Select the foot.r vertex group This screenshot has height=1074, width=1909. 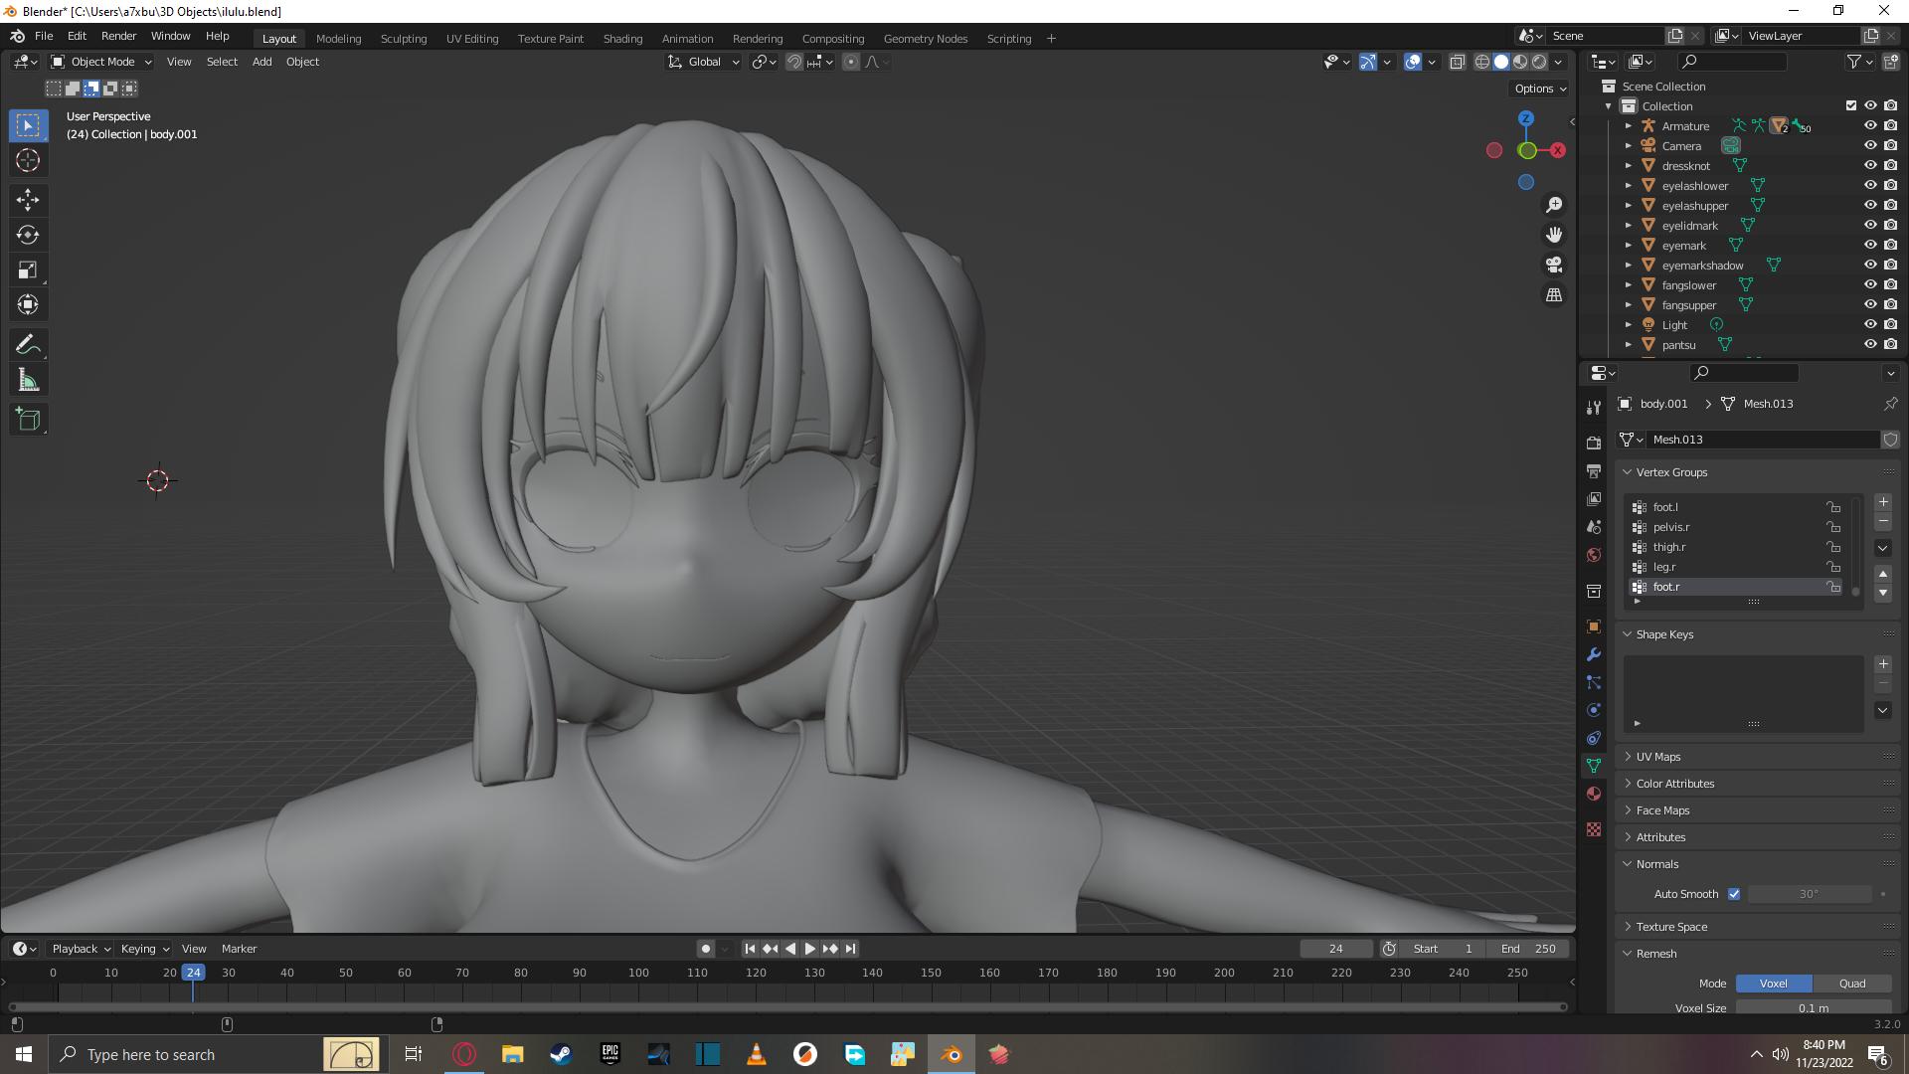(1666, 587)
